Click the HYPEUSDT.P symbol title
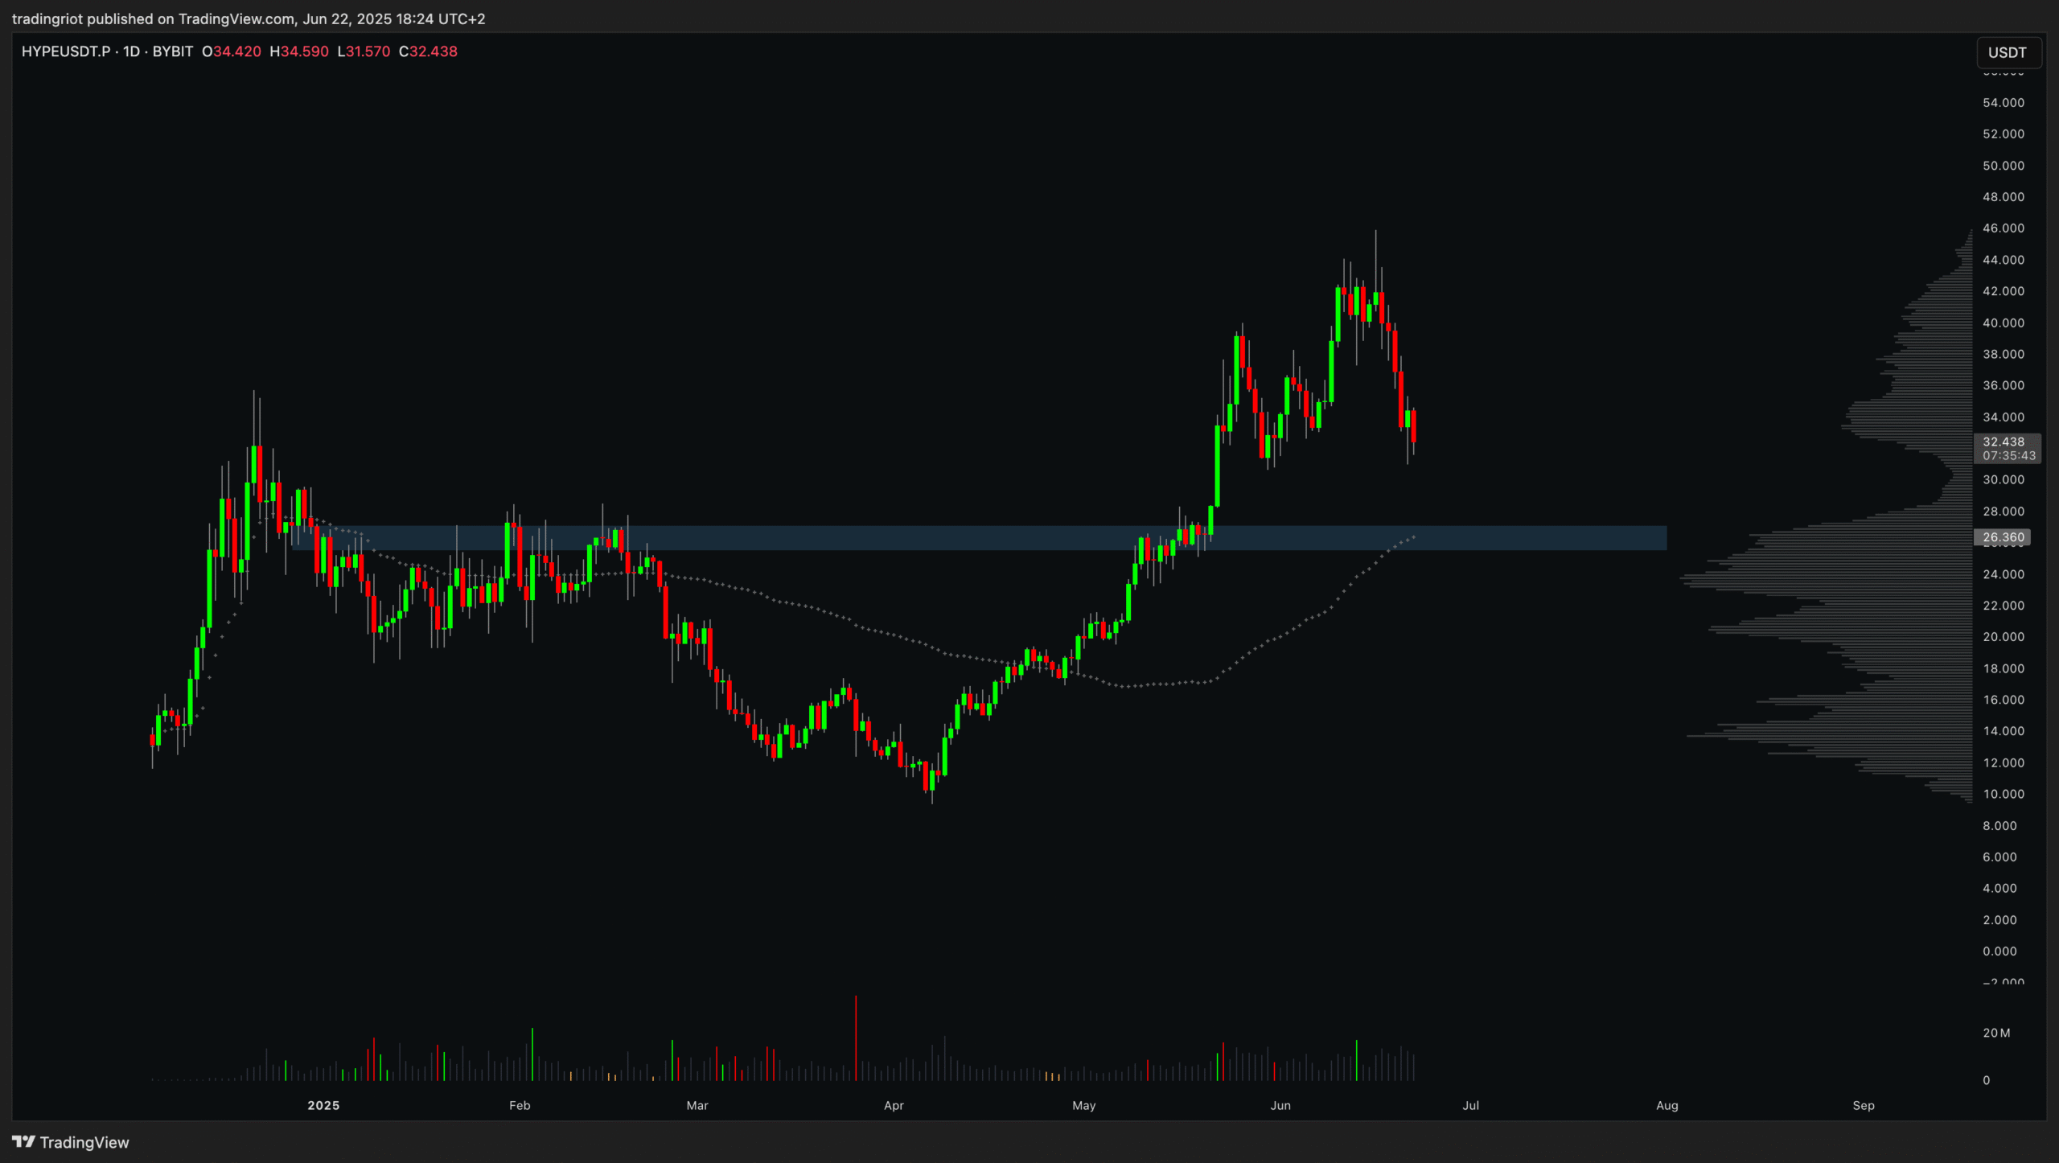This screenshot has width=2059, height=1163. click(x=66, y=51)
